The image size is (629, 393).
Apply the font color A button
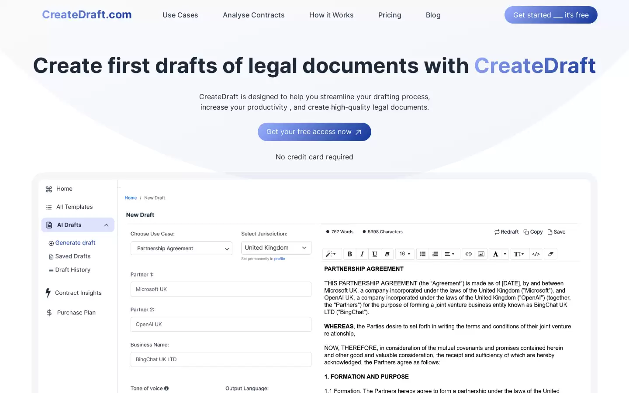[x=495, y=254]
